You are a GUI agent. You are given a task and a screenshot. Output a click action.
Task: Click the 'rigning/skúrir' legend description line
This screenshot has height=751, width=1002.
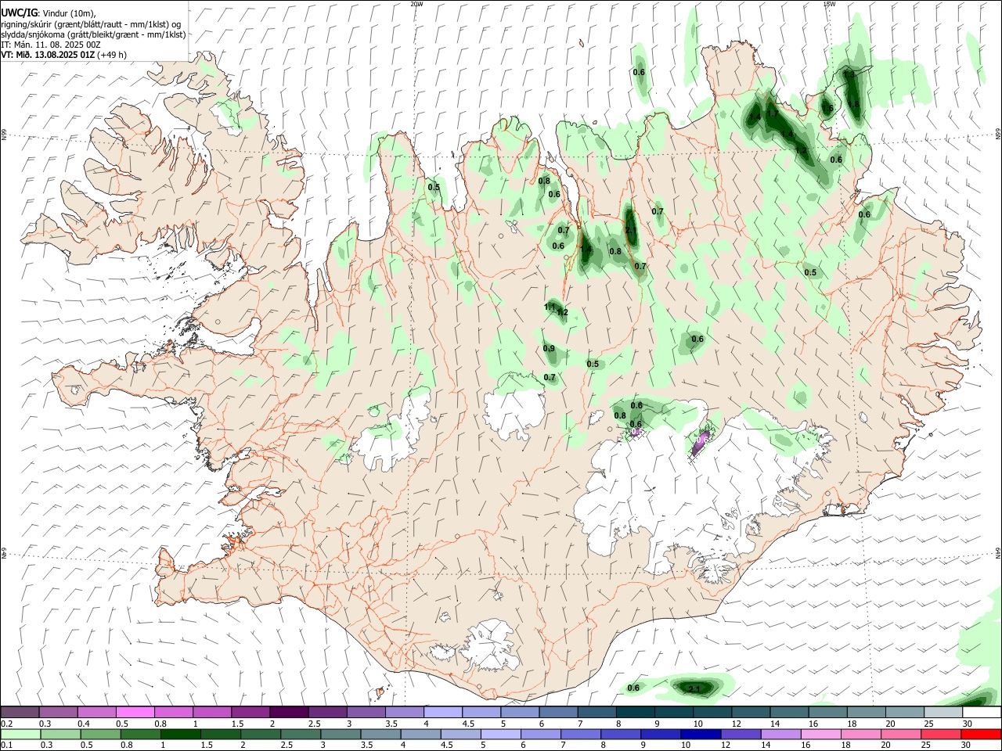click(x=92, y=23)
